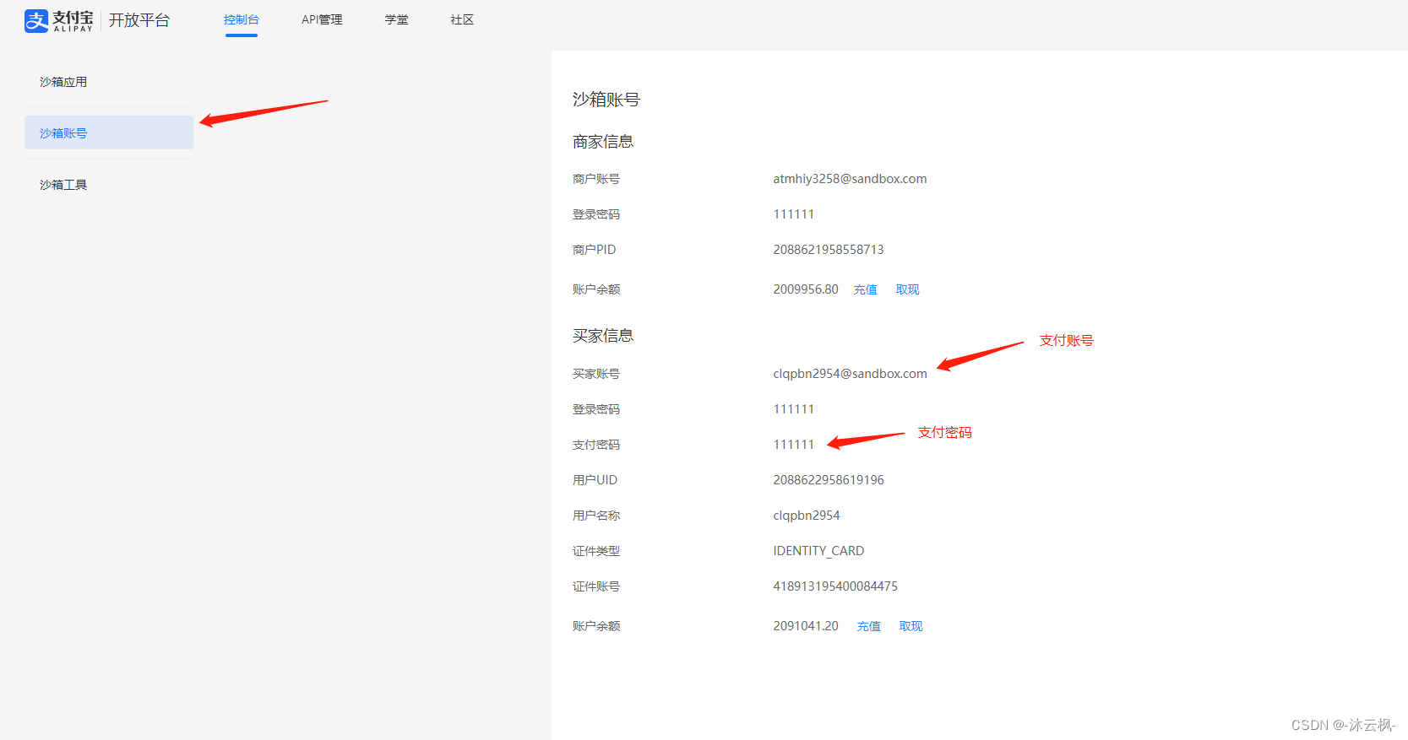This screenshot has height=740, width=1408.
Task: Select user UID 2088622958619196
Action: pyautogui.click(x=829, y=480)
